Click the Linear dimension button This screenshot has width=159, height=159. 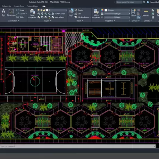tap(20, 10)
